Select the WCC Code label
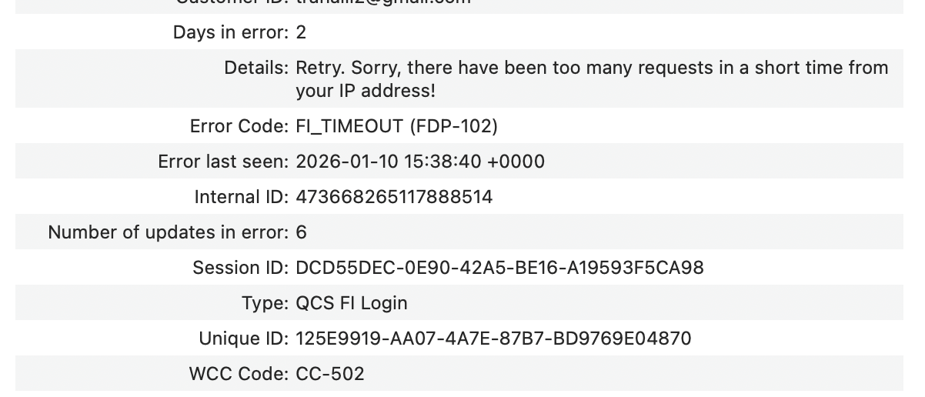Screen dimensions: 925x397 tap(239, 374)
